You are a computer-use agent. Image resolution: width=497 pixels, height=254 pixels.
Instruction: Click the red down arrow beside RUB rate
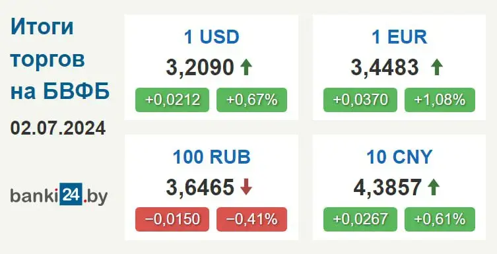pos(246,187)
